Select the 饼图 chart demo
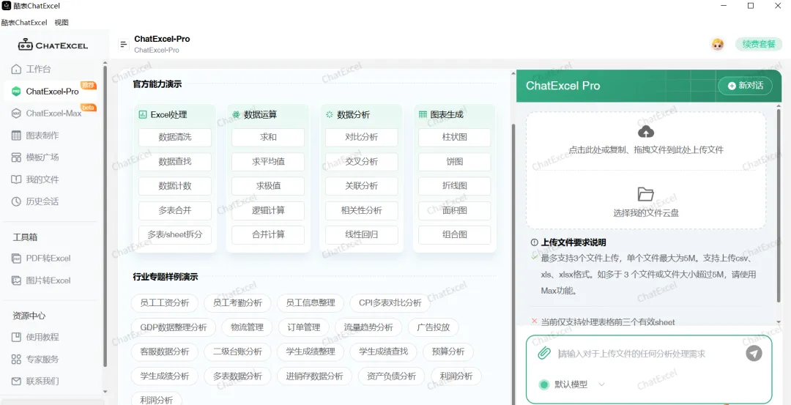Viewport: 791px width, 405px height. coord(455,162)
